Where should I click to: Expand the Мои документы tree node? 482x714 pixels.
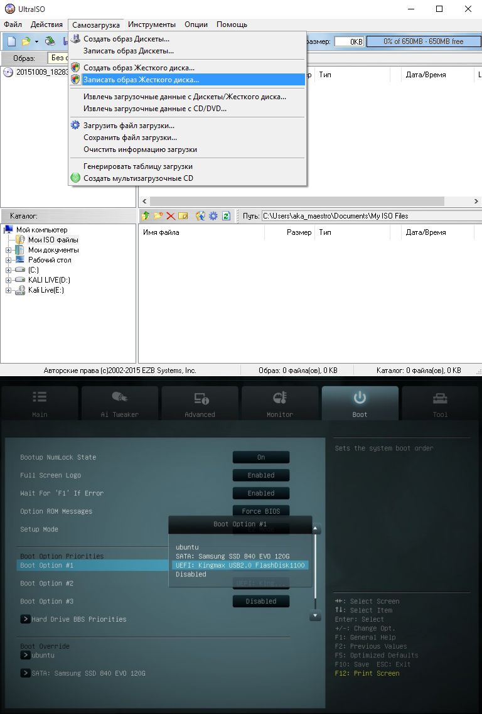tap(8, 250)
